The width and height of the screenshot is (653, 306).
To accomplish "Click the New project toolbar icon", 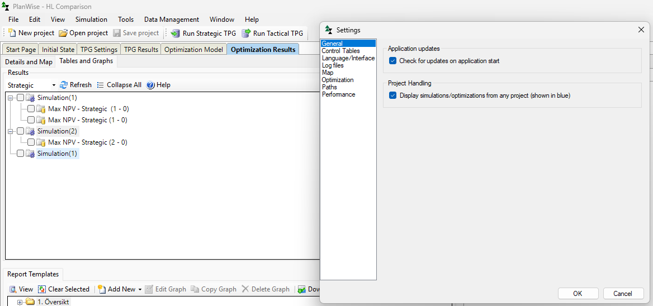I will (12, 34).
